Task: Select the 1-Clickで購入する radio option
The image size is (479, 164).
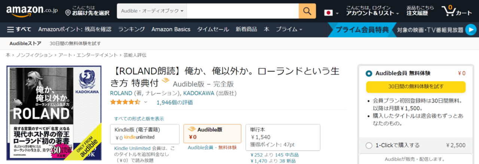Action: 369,145
